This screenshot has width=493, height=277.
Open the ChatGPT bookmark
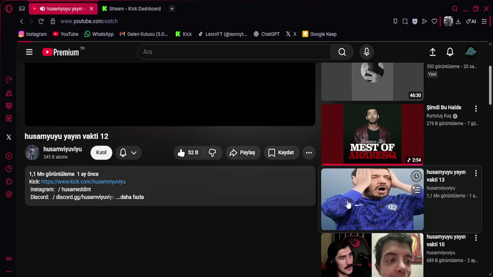click(267, 34)
